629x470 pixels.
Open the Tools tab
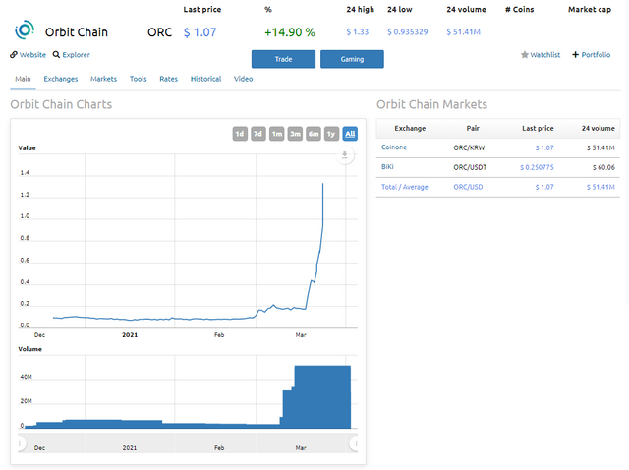138,79
